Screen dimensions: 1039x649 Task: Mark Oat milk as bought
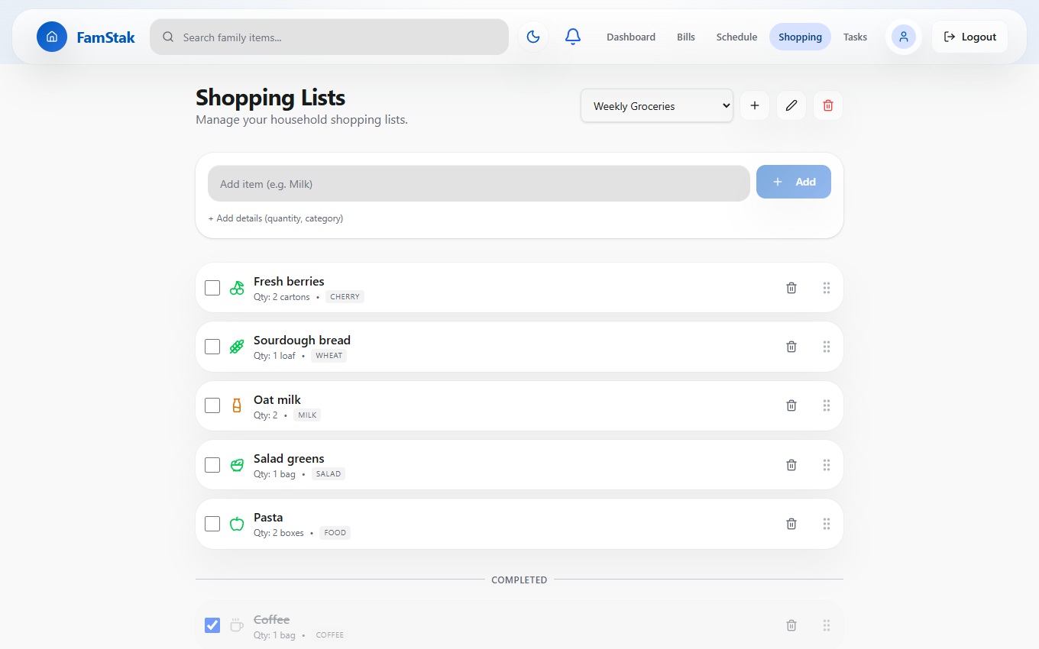tap(212, 405)
